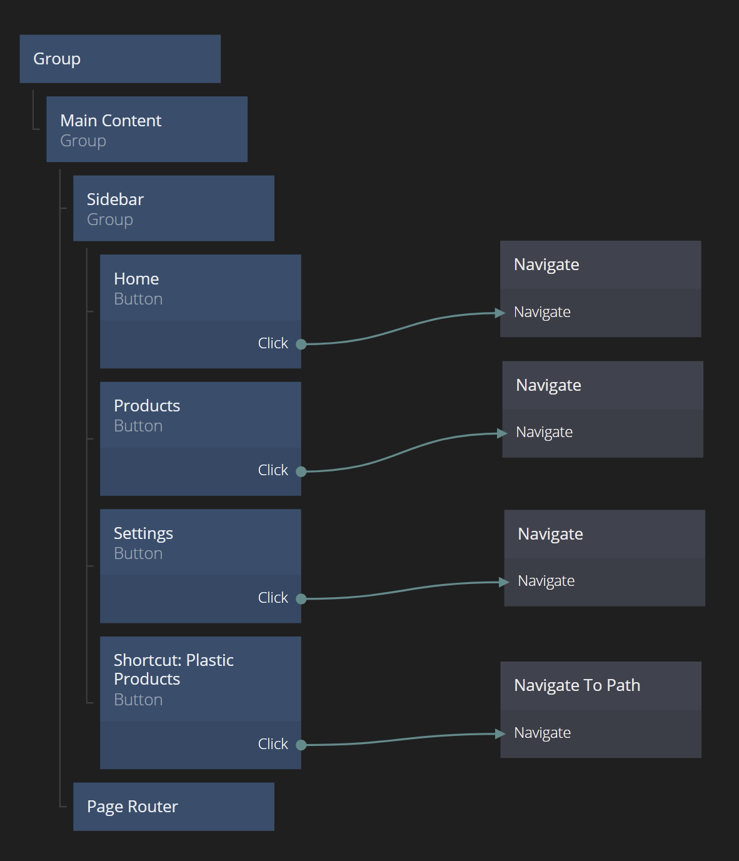Image resolution: width=739 pixels, height=861 pixels.
Task: Select the Products button node title
Action: tap(200, 415)
